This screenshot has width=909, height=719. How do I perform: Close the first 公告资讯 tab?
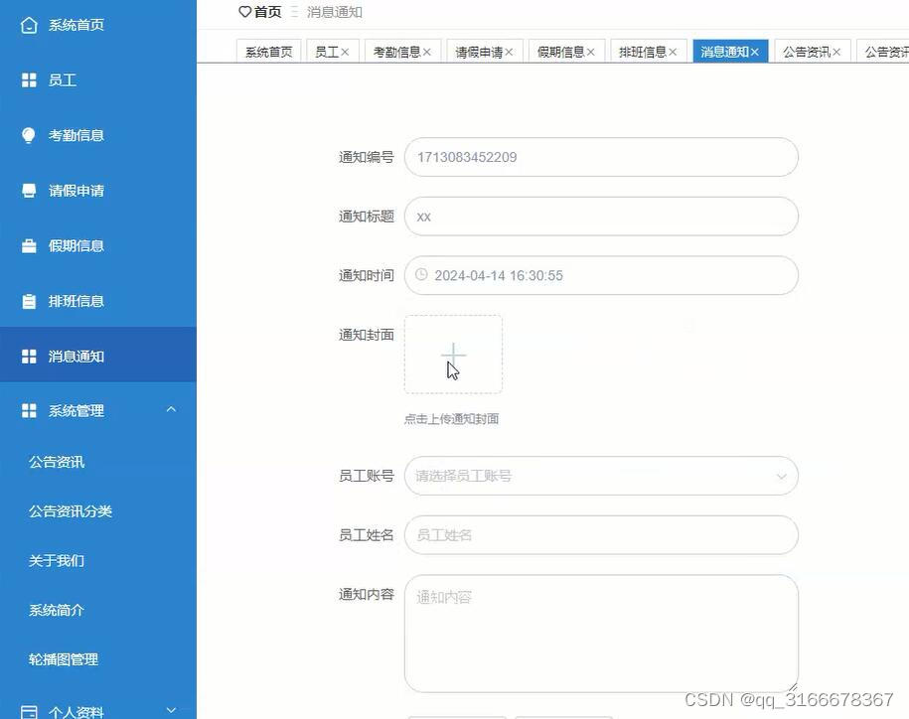coord(836,53)
